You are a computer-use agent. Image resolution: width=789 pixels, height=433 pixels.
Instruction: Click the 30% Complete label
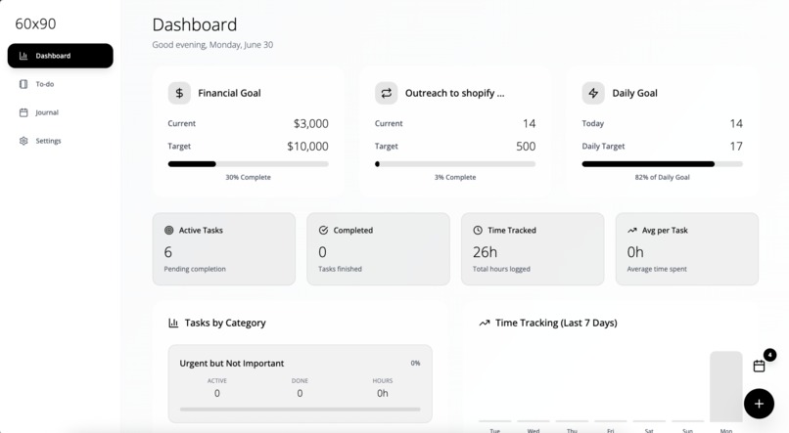248,177
